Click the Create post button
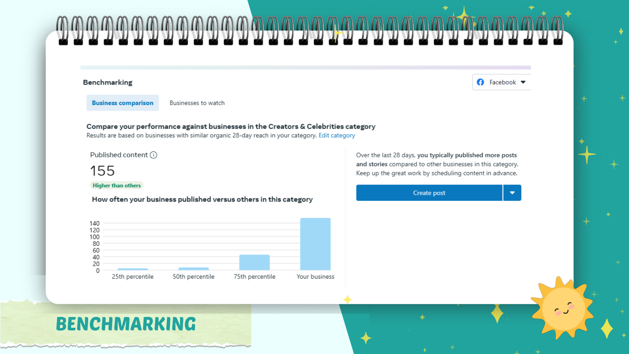Image resolution: width=629 pixels, height=354 pixels. 429,193
